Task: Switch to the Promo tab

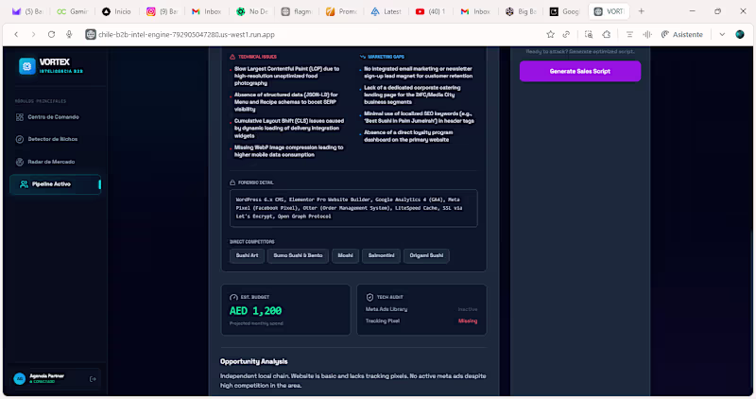Action: pos(341,11)
